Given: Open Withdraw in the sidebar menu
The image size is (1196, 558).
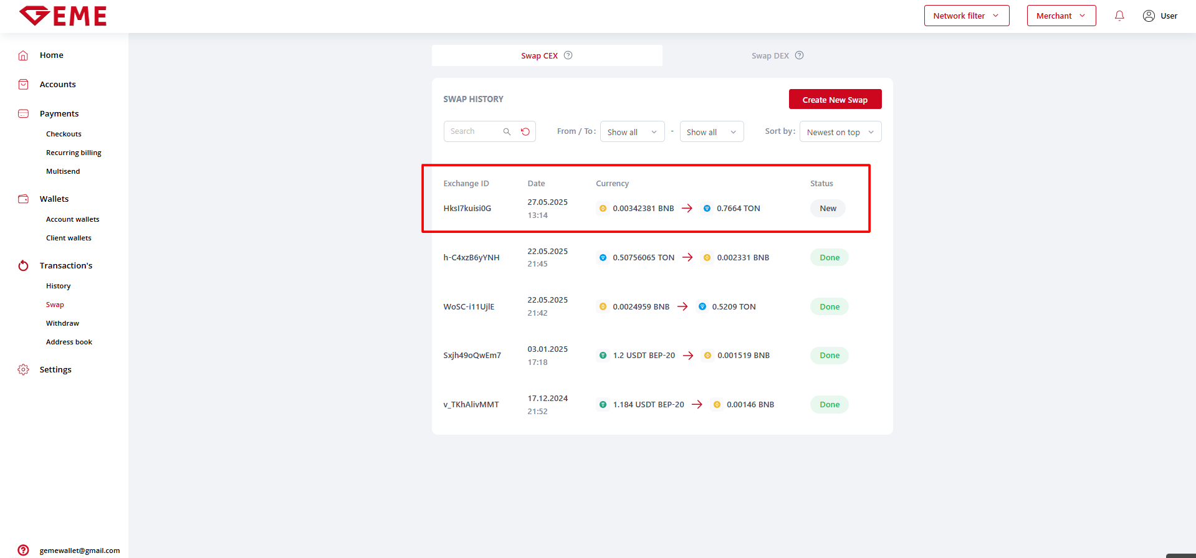Looking at the screenshot, I should [x=62, y=323].
